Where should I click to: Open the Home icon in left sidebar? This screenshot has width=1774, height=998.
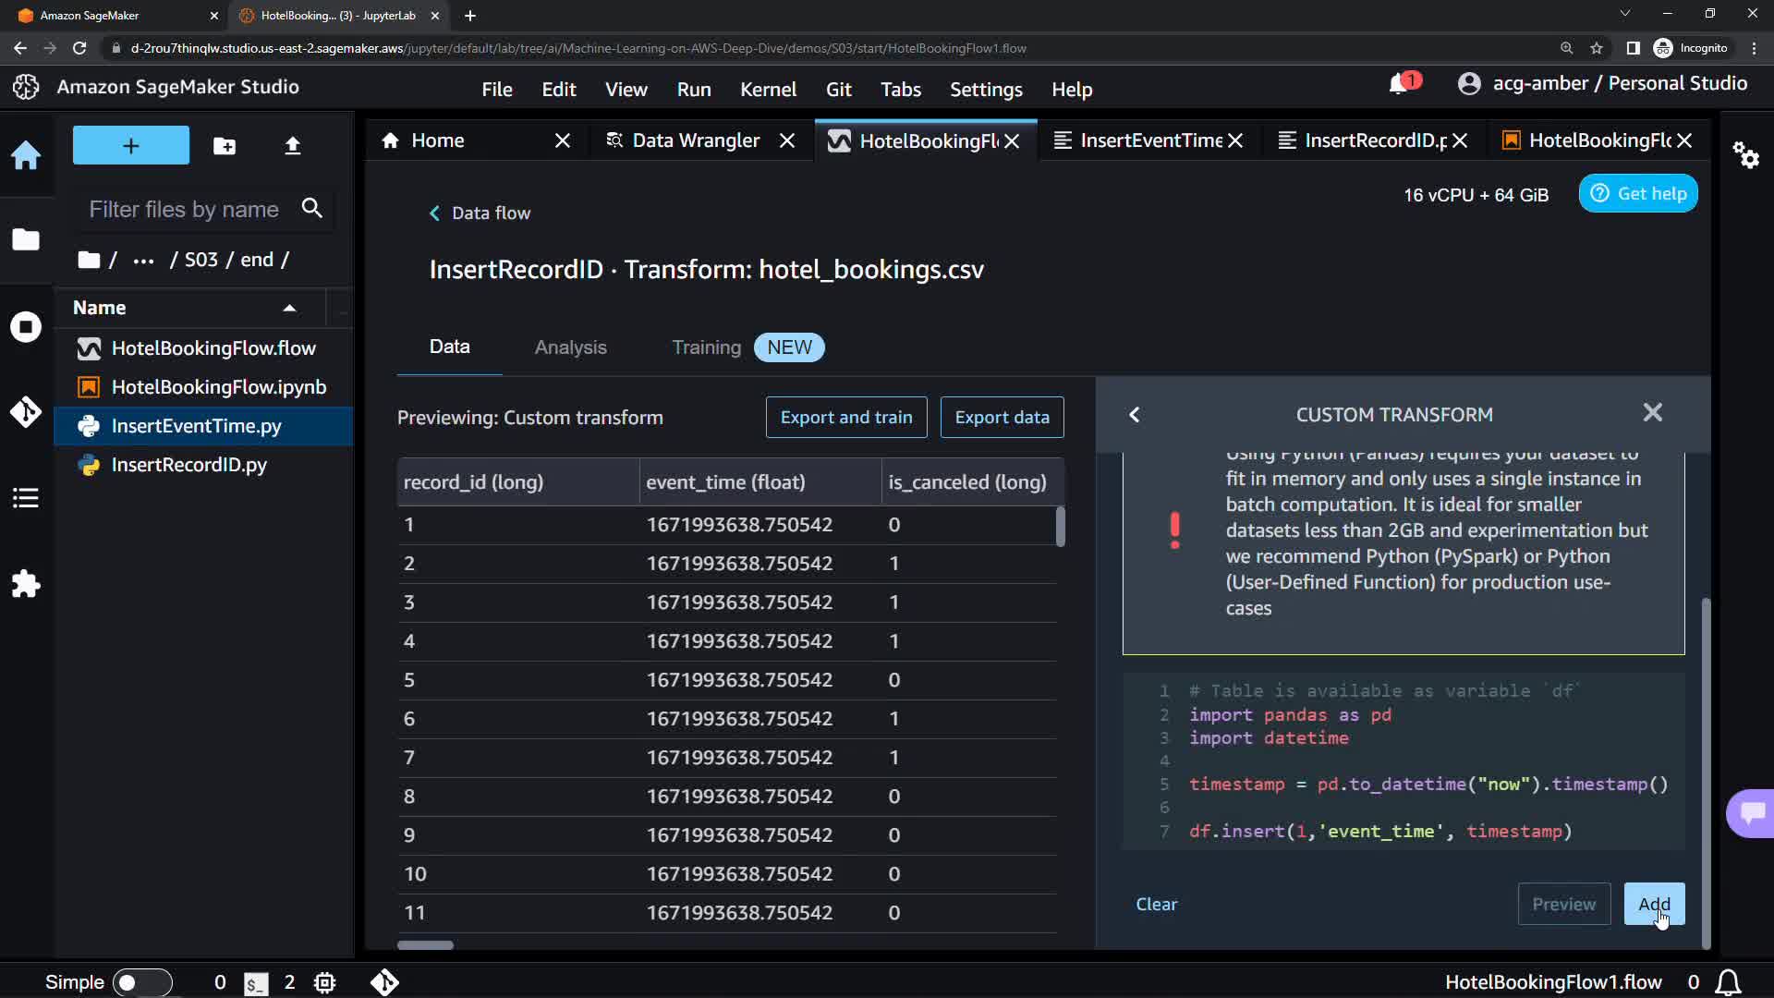[26, 154]
